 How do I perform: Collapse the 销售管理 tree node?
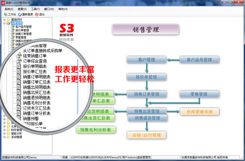4,23
